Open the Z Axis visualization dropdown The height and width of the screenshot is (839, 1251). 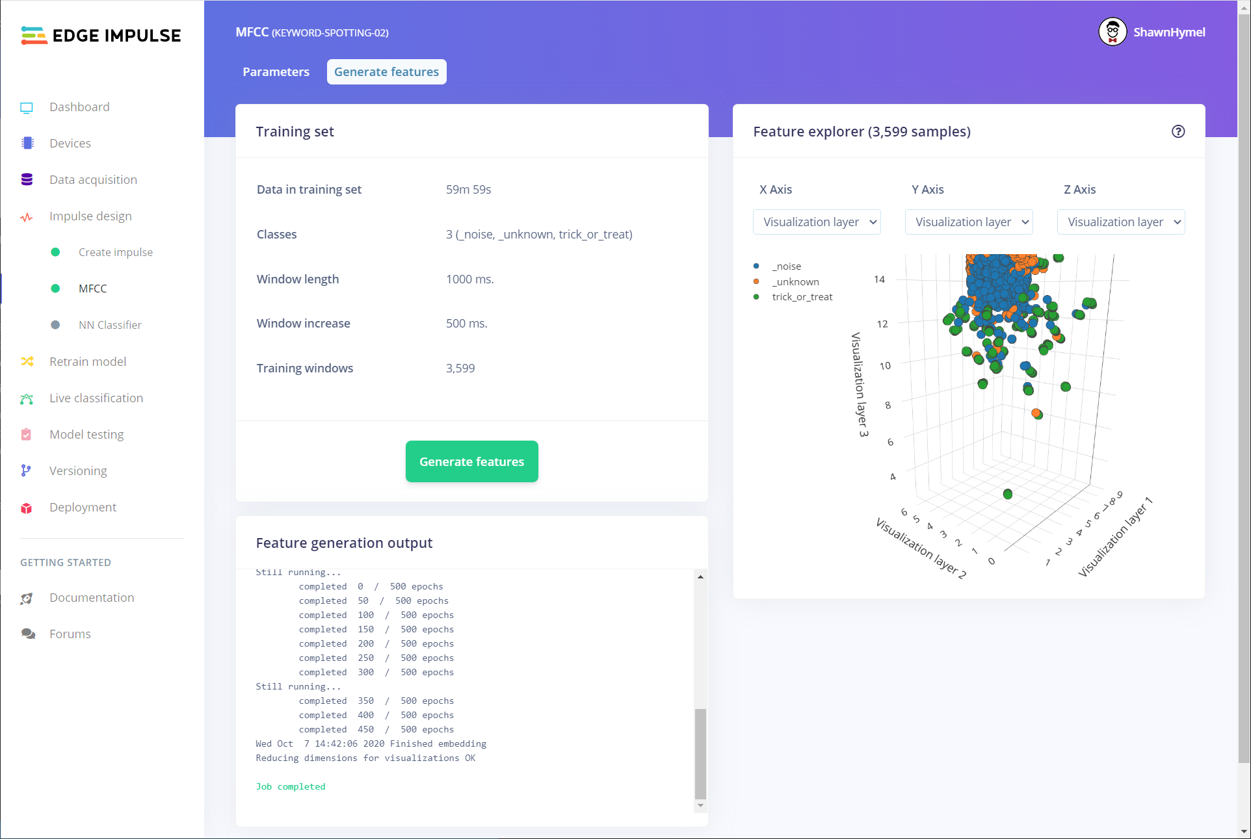point(1121,222)
